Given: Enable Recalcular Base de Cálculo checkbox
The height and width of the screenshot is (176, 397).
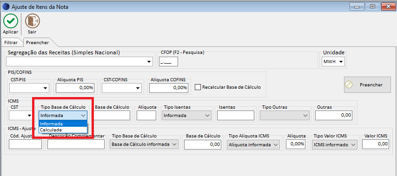Looking at the screenshot, I should [x=198, y=87].
